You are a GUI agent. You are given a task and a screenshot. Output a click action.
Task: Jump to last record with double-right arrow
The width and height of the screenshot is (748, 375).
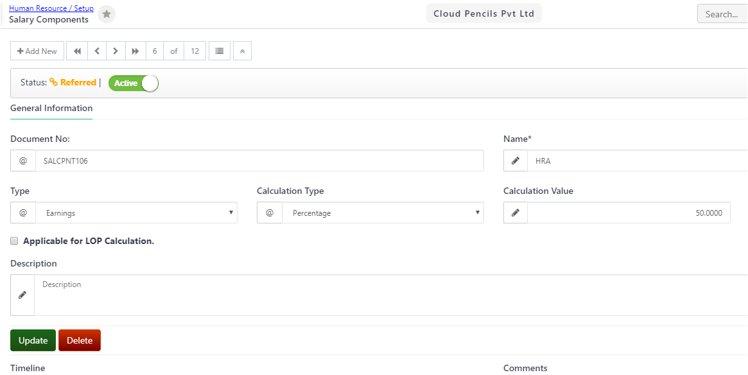tap(135, 51)
